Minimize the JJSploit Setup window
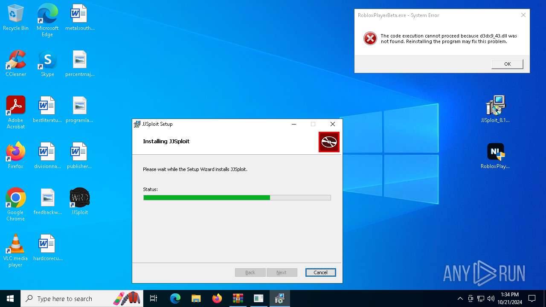 pos(293,124)
